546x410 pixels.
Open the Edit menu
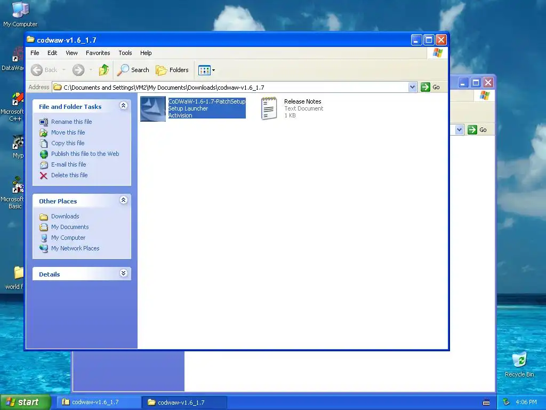[52, 53]
